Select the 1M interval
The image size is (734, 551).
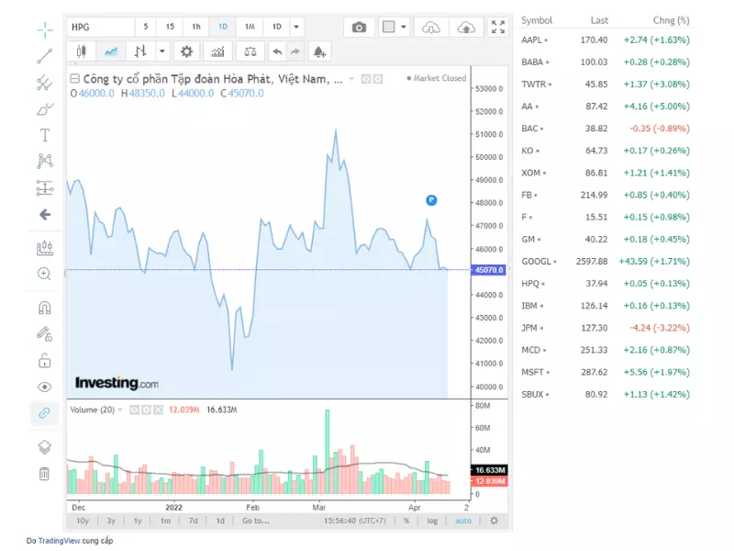point(250,27)
